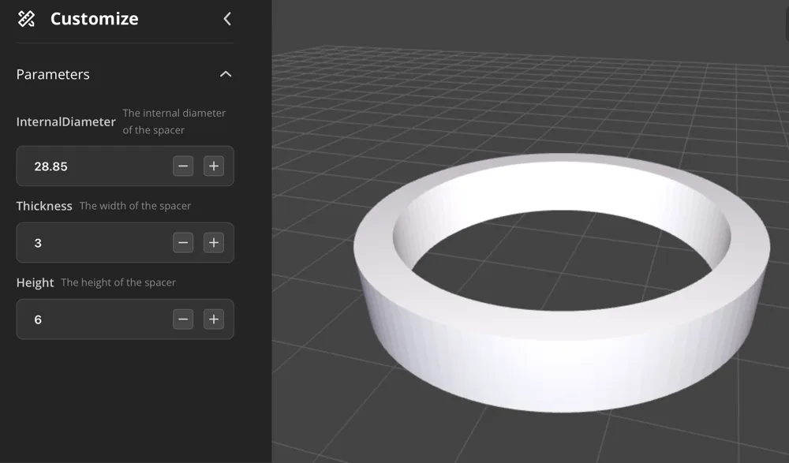Collapse the Customize panel with back chevron
Screen dimensions: 789x463
point(227,19)
